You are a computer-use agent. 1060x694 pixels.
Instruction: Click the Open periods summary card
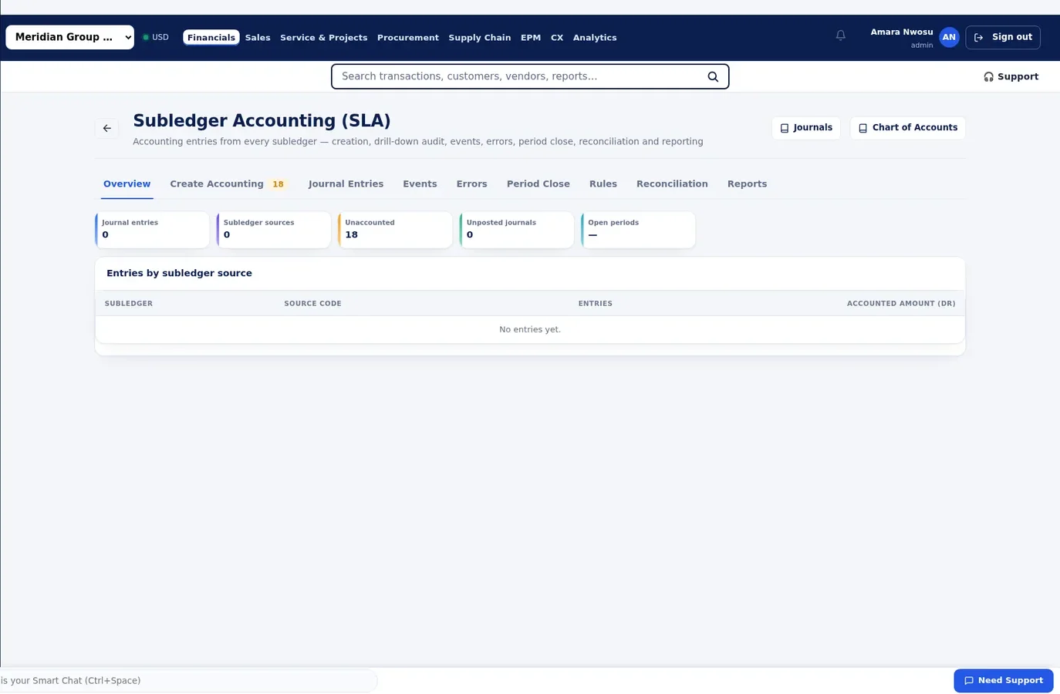(x=638, y=230)
